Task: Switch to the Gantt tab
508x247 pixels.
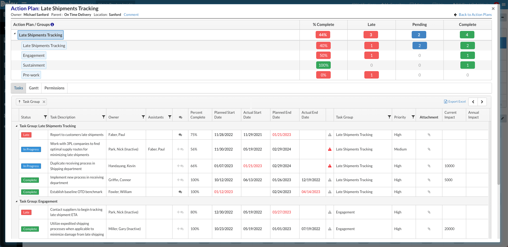Action: (x=34, y=88)
